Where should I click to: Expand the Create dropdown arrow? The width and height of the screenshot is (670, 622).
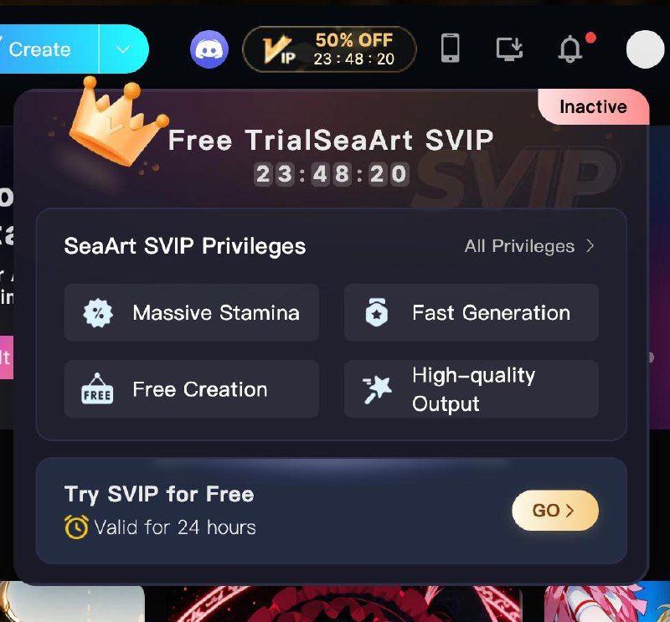click(x=123, y=49)
